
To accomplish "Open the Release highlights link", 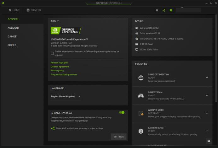I will (60, 63).
